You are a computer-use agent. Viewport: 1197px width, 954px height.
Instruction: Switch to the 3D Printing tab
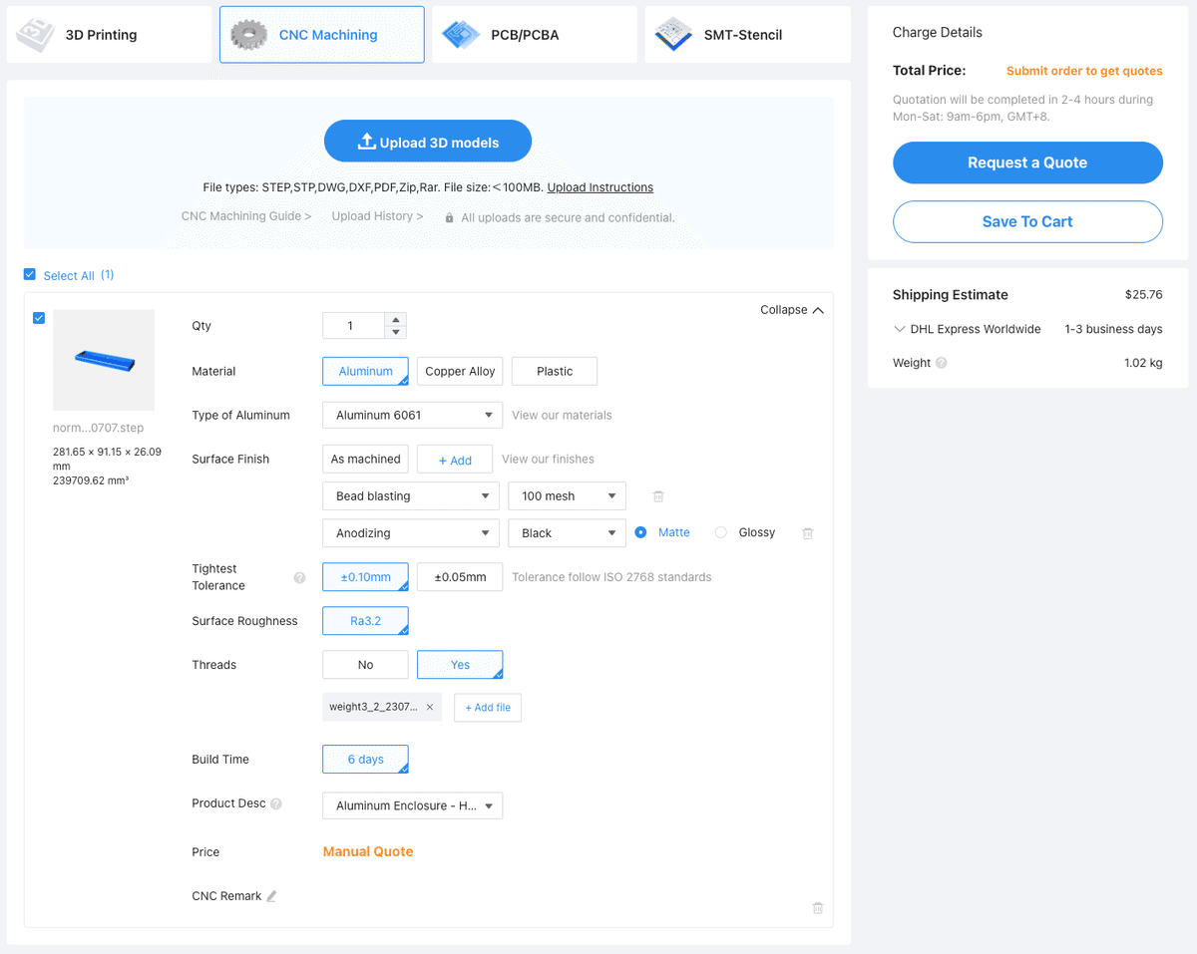[x=110, y=35]
